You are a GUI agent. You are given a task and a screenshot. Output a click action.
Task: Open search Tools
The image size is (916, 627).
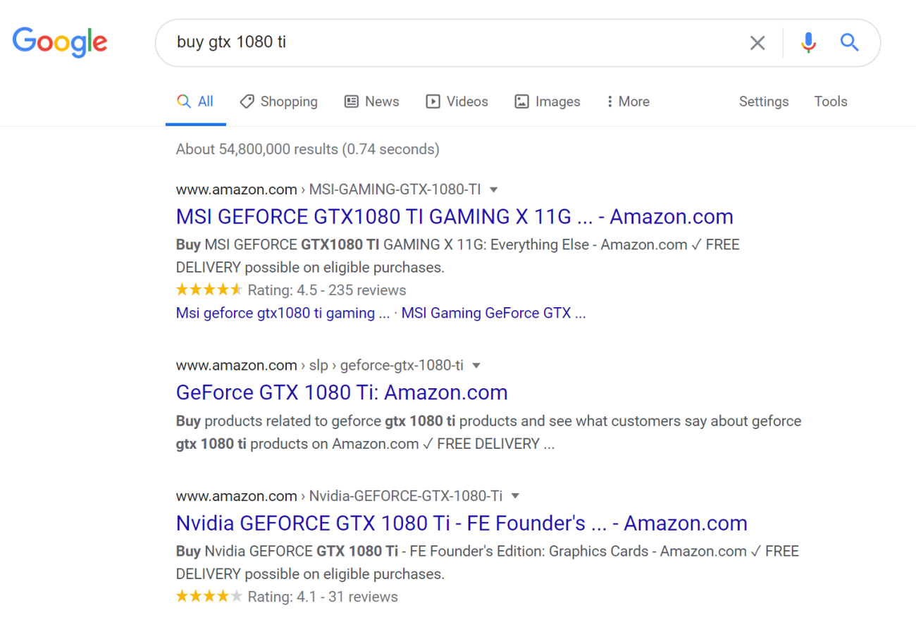[x=831, y=101]
